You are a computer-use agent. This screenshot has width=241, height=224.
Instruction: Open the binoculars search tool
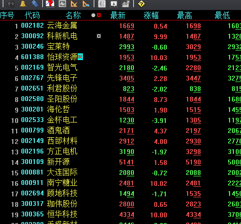click(11, 4)
